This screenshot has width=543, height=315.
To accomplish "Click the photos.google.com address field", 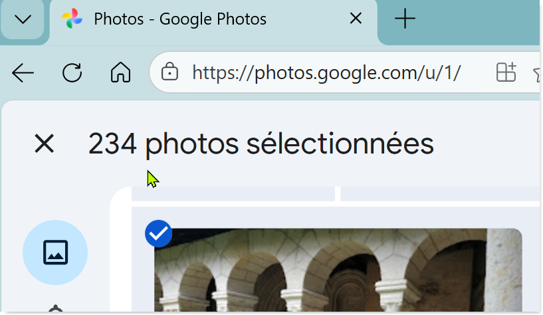I will pos(326,72).
